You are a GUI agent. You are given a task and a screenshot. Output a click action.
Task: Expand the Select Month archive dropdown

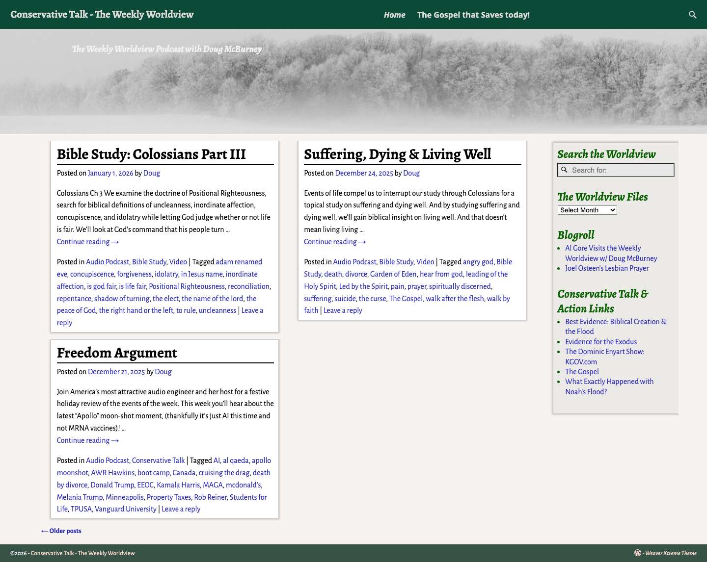[x=587, y=210]
